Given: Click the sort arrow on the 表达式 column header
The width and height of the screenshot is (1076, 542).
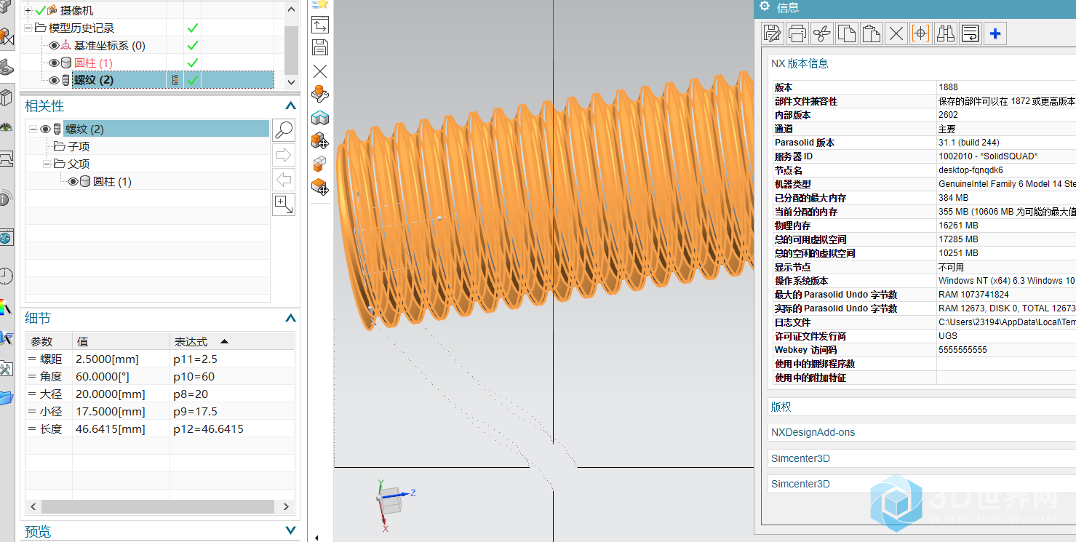Looking at the screenshot, I should [224, 341].
